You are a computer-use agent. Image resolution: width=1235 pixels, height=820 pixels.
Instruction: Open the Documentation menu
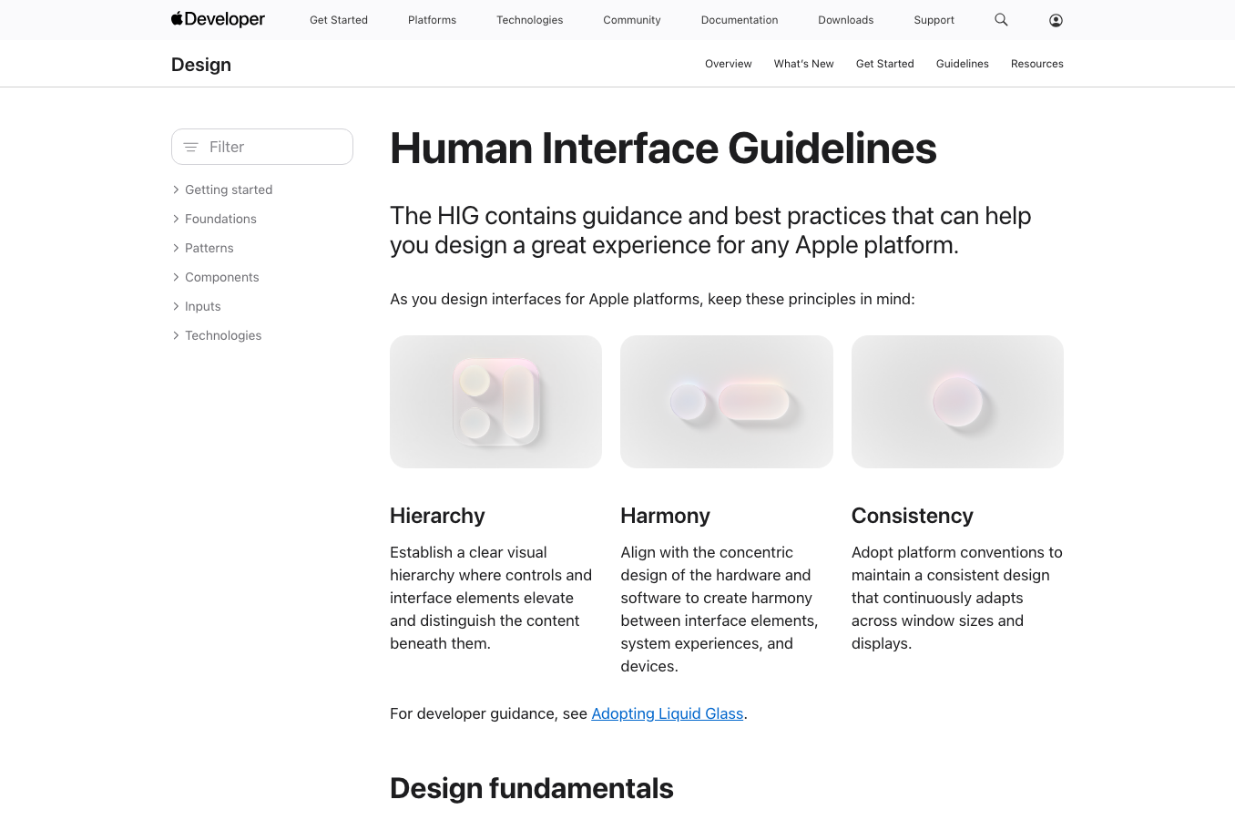[739, 19]
